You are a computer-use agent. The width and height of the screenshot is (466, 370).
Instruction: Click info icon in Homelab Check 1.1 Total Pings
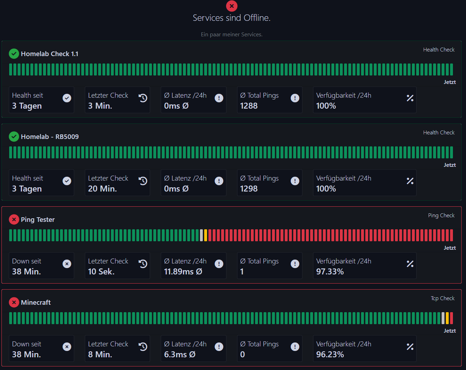[295, 98]
